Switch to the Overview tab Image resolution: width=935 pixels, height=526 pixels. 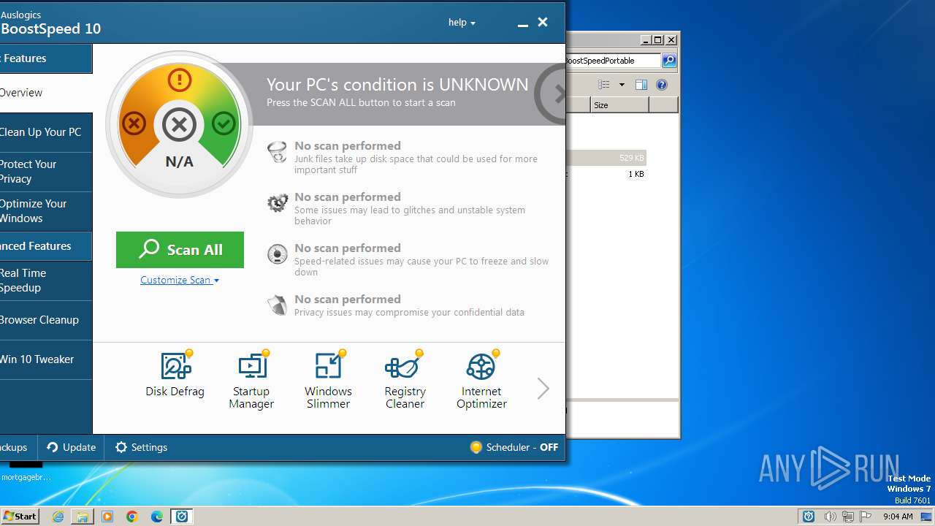(46, 93)
